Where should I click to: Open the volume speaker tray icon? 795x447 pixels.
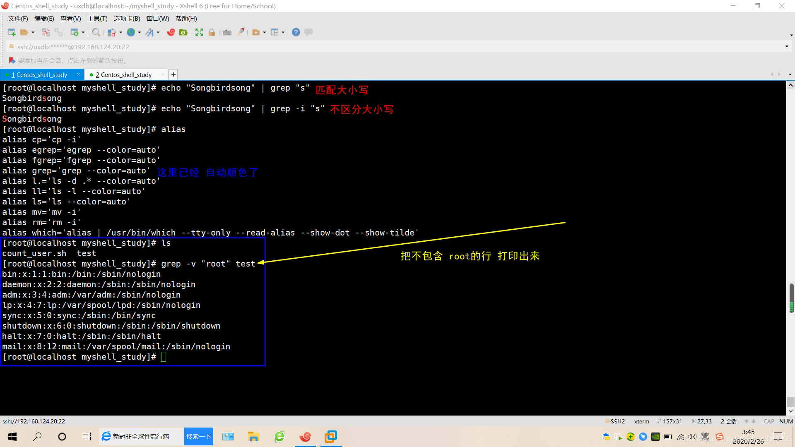coord(692,437)
